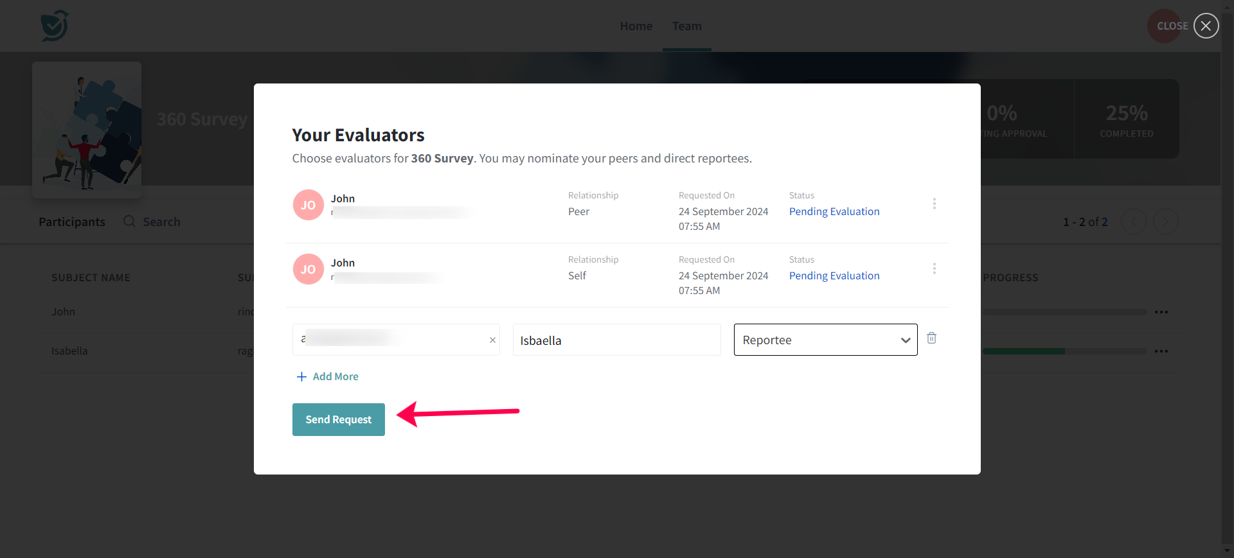Open more options for Isabella row
The width and height of the screenshot is (1234, 558).
click(1161, 351)
